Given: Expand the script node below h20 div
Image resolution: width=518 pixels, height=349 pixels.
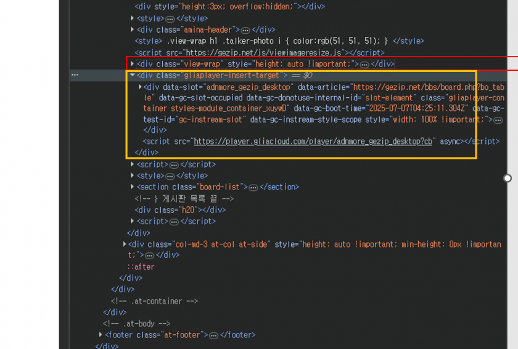Looking at the screenshot, I should (132, 221).
